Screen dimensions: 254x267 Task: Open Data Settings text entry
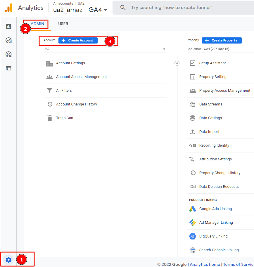(x=210, y=118)
